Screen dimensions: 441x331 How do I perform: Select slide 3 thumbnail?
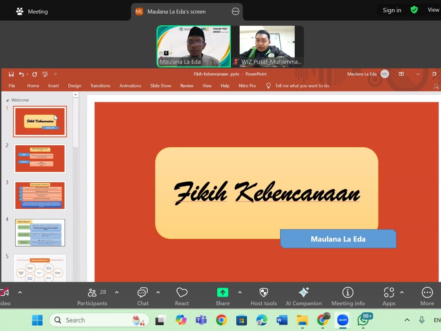[x=40, y=196]
